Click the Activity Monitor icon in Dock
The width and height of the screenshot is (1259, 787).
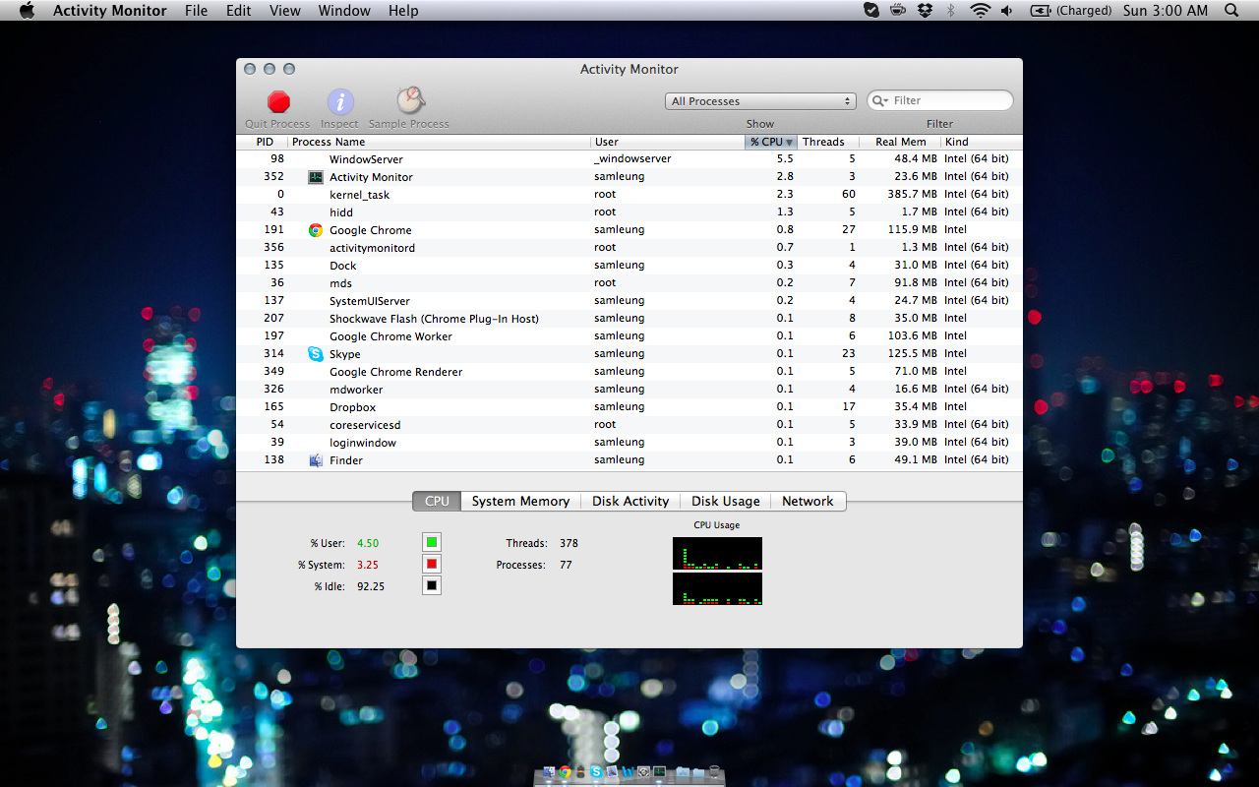(659, 772)
